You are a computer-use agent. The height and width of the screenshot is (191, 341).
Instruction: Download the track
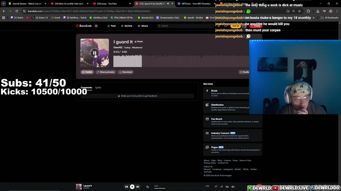[125, 72]
